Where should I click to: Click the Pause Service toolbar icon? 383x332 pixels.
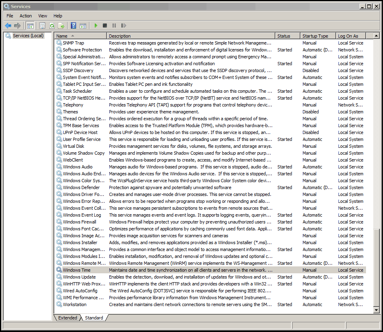pyautogui.click(x=114, y=26)
